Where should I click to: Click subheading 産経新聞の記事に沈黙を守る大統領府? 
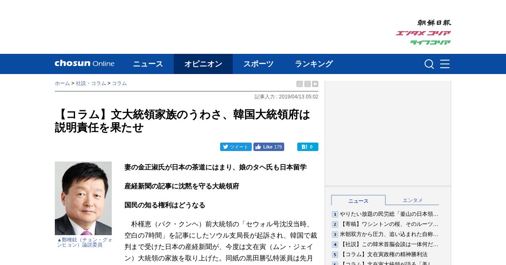point(182,186)
